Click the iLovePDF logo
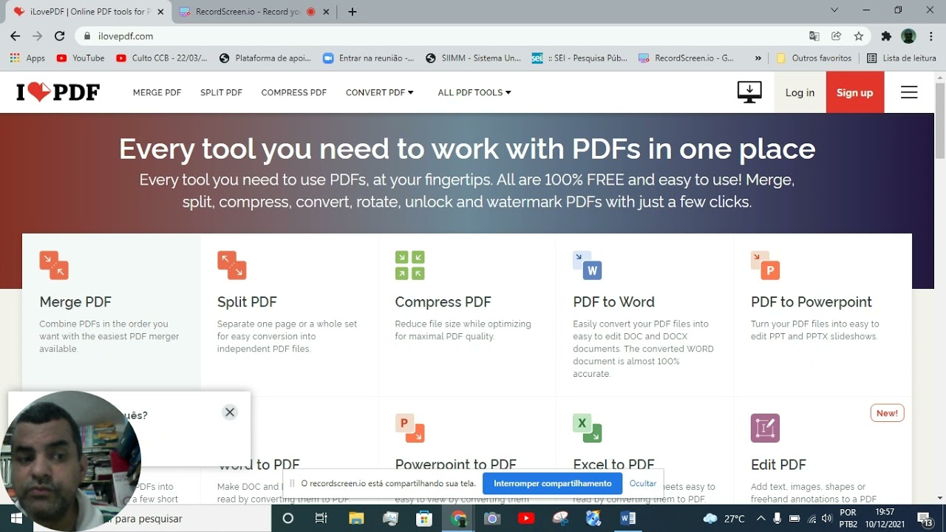This screenshot has width=946, height=532. click(x=58, y=92)
